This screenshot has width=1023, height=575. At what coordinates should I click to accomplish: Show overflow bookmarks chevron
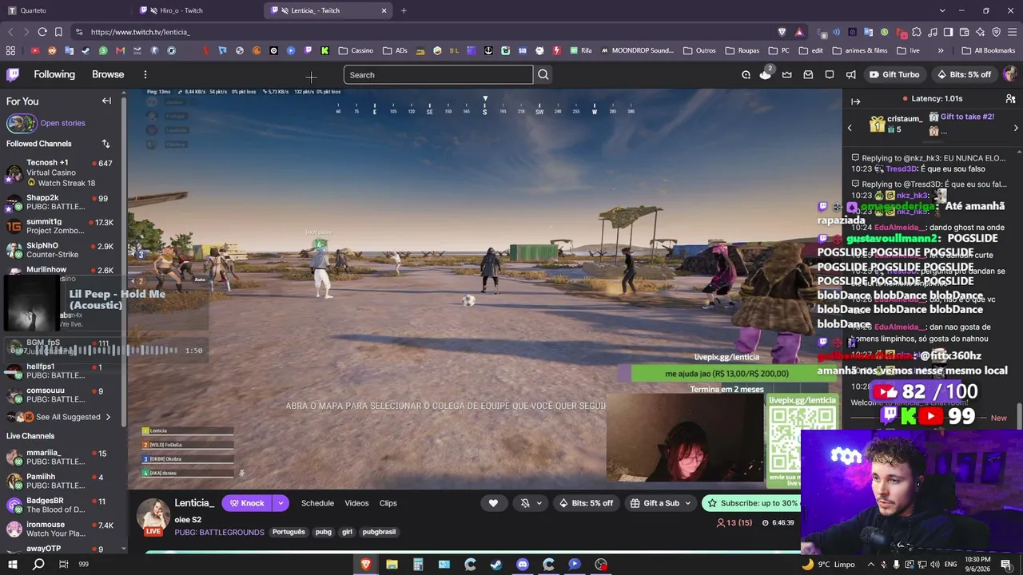point(941,50)
